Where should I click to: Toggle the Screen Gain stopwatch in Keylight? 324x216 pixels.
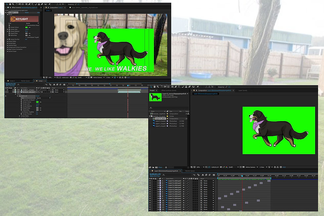9,29
